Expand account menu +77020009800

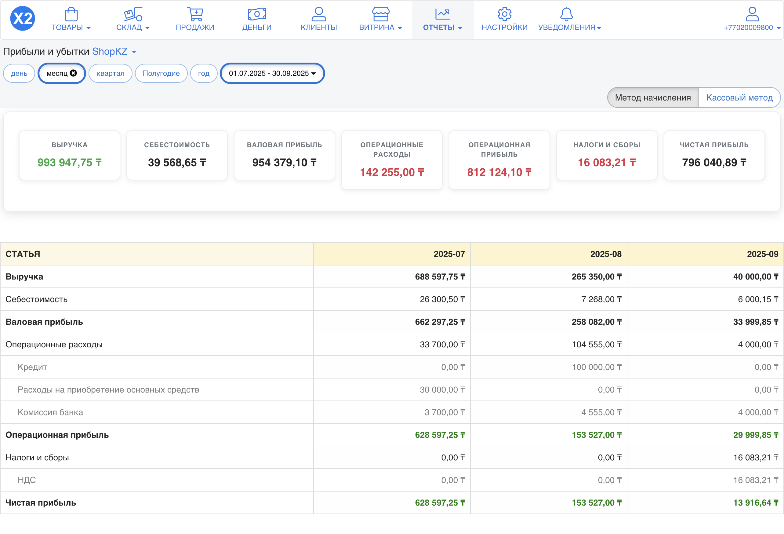pos(752,27)
